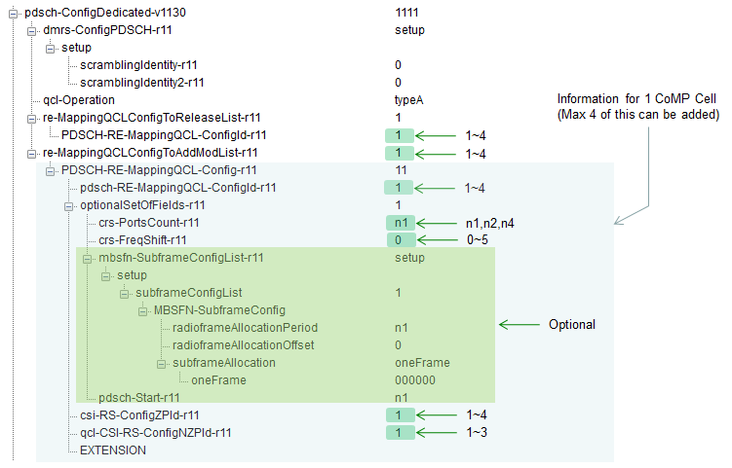This screenshot has height=468, width=732.
Task: Click the value 1111 of pdsch-ConfigDedicated-v1130
Action: (x=406, y=13)
